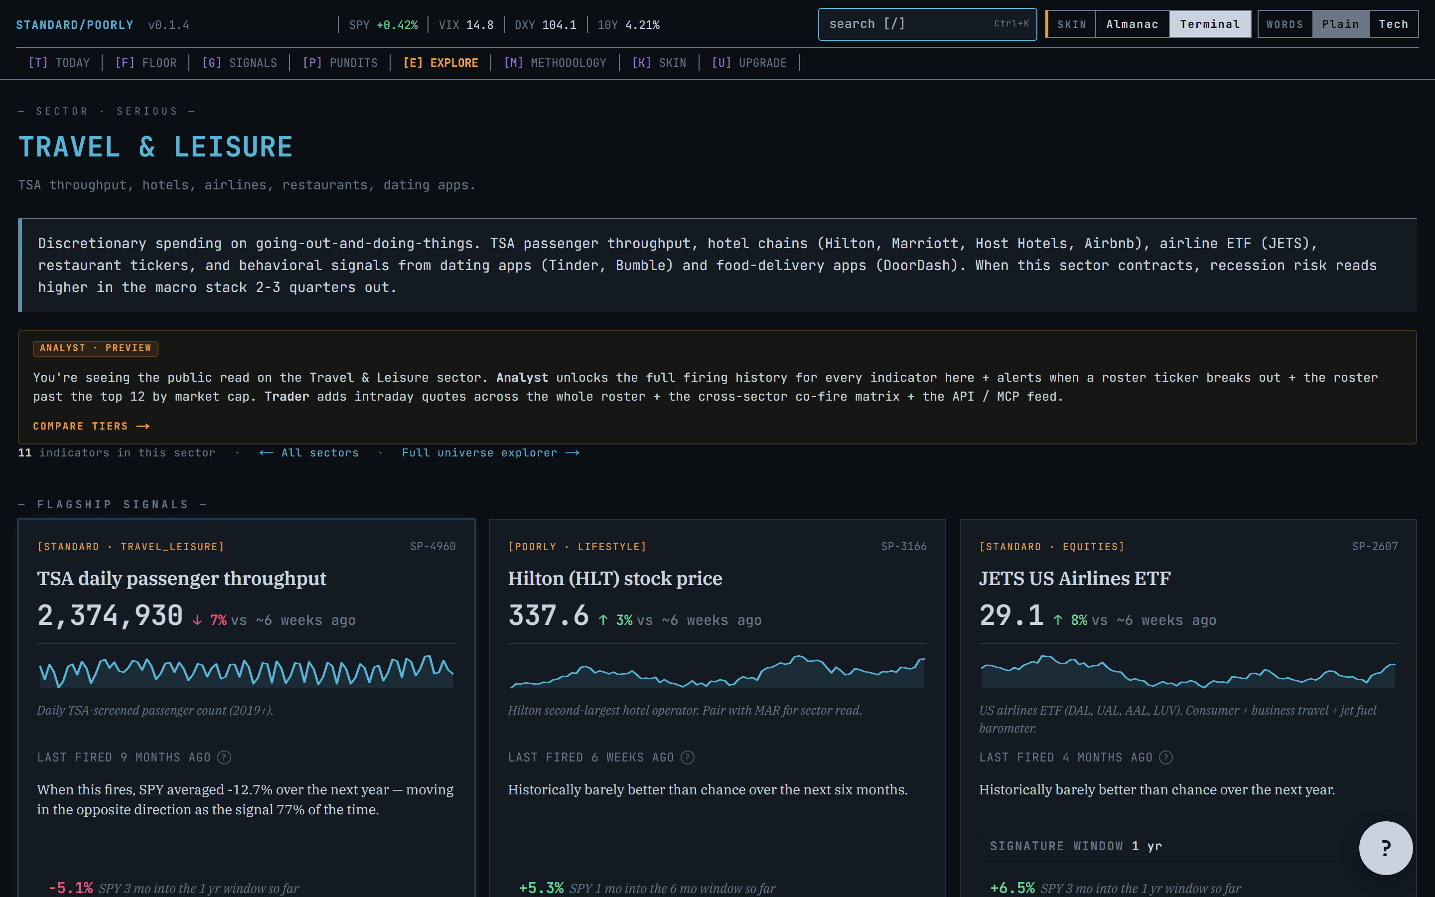1435x897 pixels.
Task: Click the Signature Window 1 yr label
Action: 1076,846
